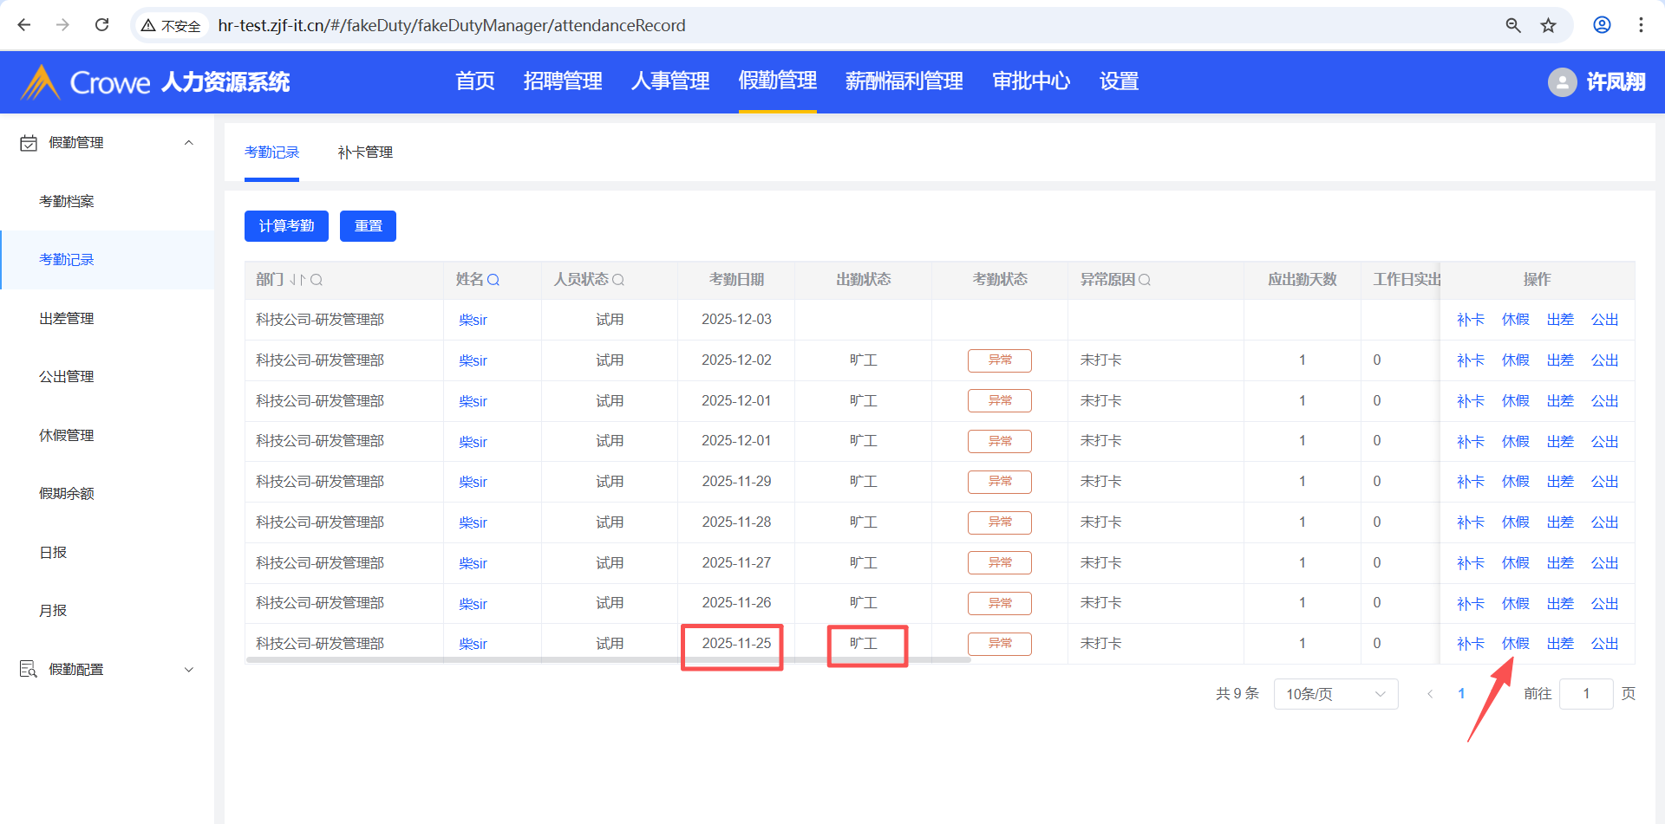Expand the 假勤配置 sidebar section
Image resolution: width=1665 pixels, height=824 pixels.
click(188, 670)
